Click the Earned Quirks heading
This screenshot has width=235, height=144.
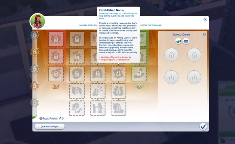coord(181,34)
